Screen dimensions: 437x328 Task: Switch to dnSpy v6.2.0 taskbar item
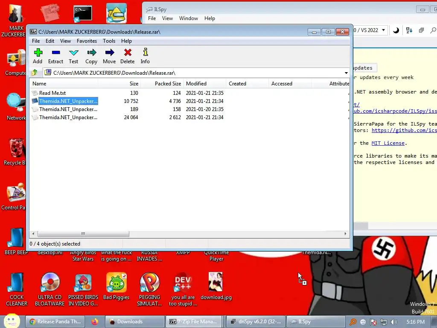click(256, 322)
